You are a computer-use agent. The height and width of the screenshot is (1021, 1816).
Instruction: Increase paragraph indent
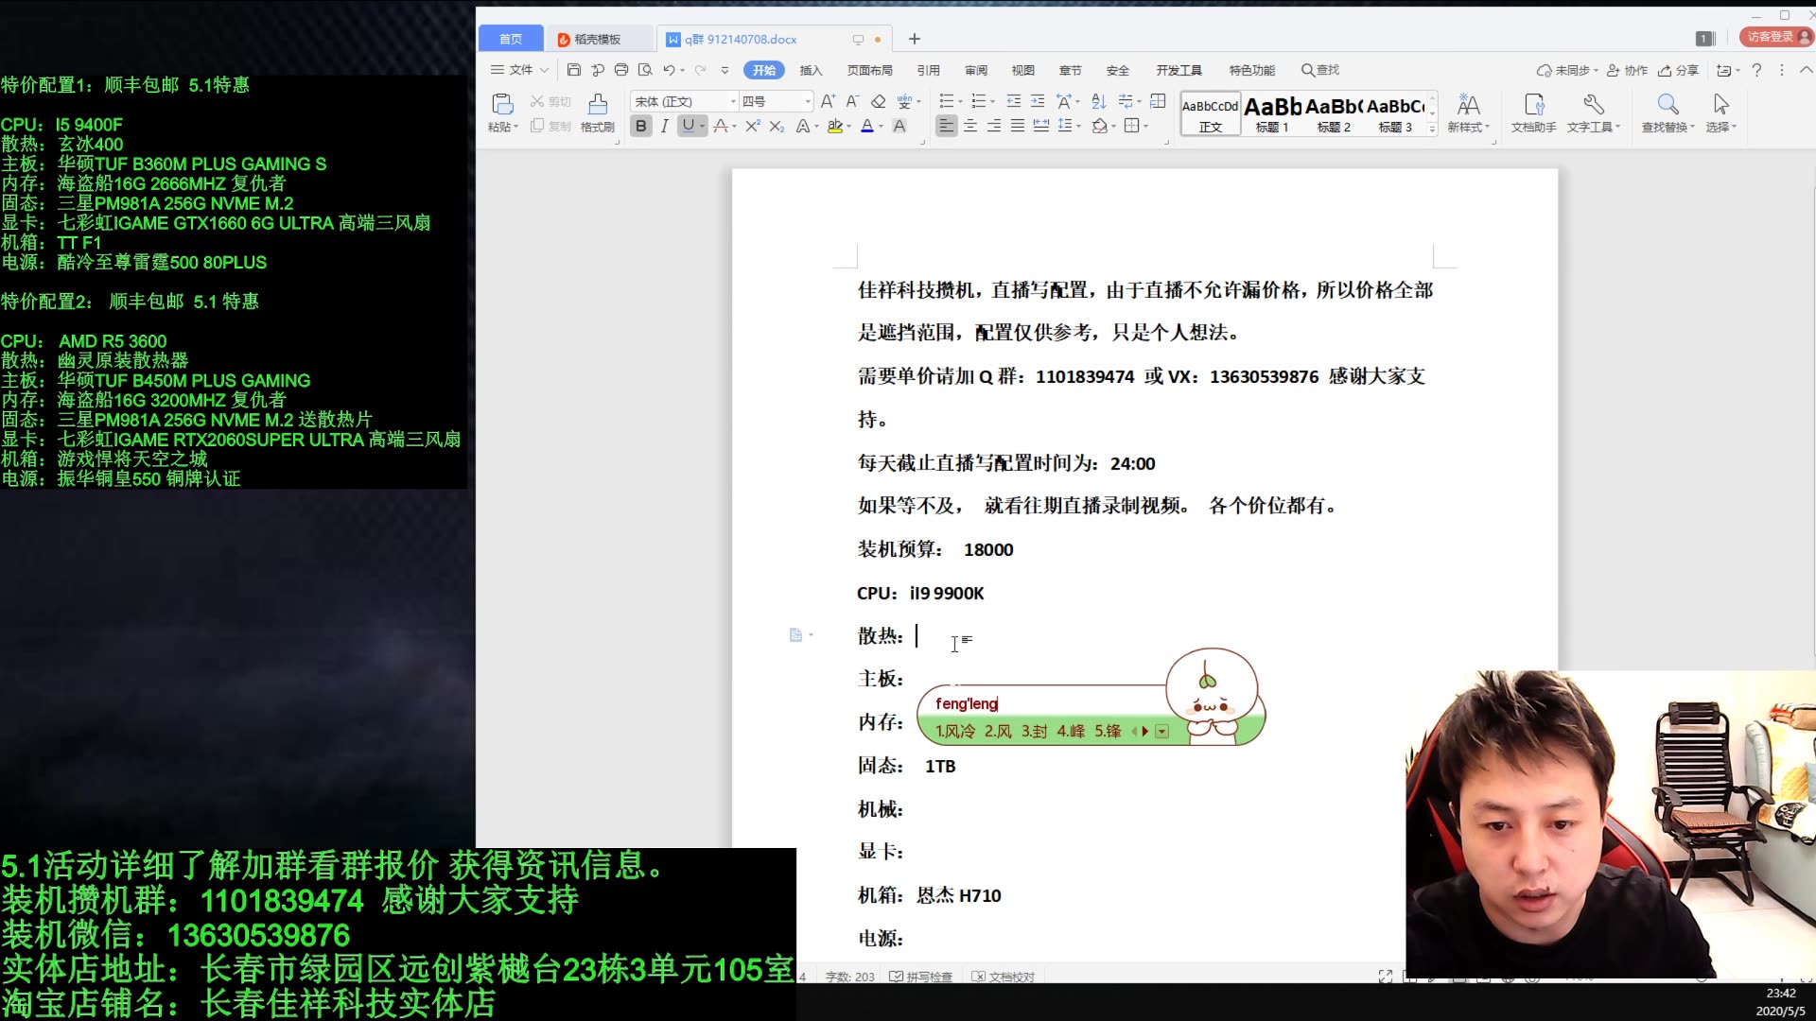[x=1038, y=101]
